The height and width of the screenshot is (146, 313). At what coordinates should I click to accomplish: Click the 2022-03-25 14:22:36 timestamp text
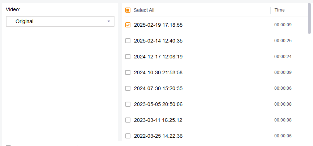158,136
